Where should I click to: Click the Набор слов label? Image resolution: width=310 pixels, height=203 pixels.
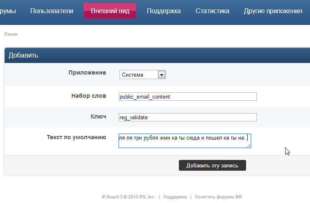[89, 96]
